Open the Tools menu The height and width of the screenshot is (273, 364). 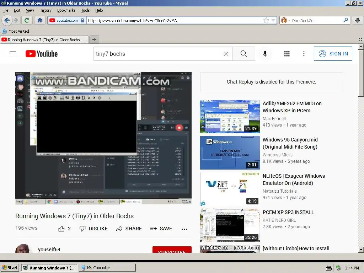click(x=85, y=10)
